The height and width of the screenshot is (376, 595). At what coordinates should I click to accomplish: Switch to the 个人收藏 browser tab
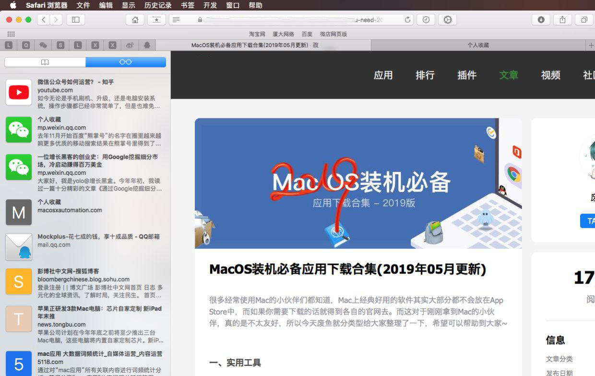pyautogui.click(x=478, y=45)
